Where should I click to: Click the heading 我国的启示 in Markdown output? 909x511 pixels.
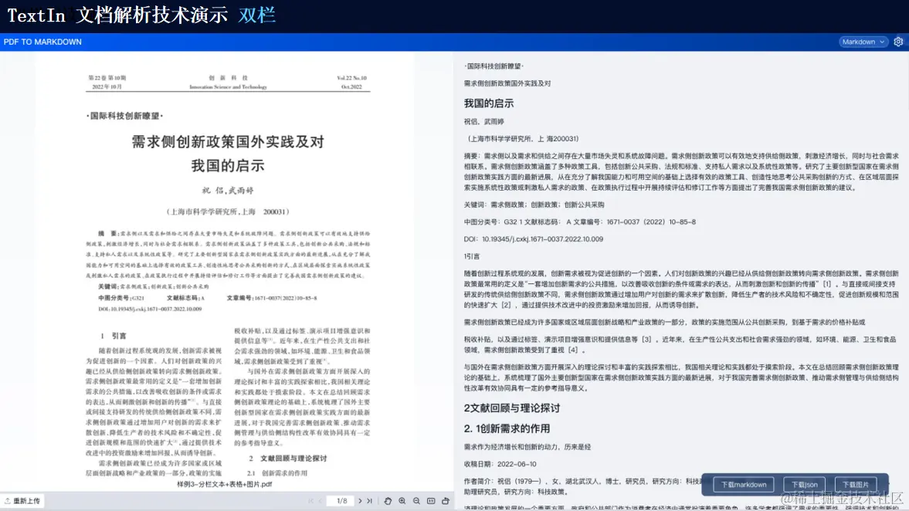pos(489,103)
